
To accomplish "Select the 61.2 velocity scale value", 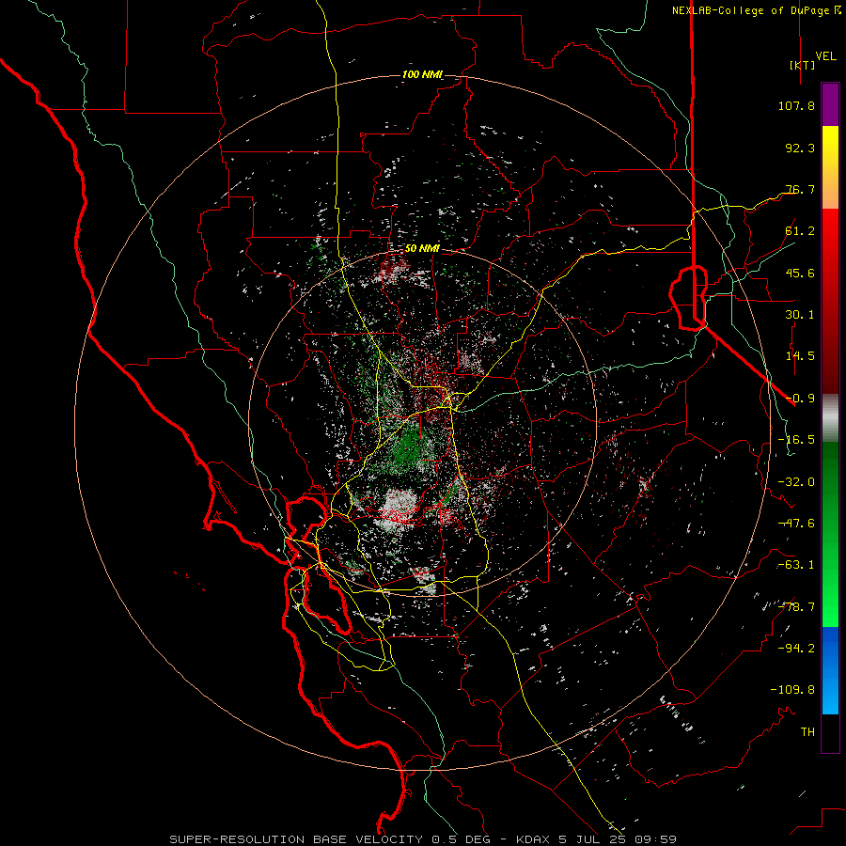I will pyautogui.click(x=800, y=230).
